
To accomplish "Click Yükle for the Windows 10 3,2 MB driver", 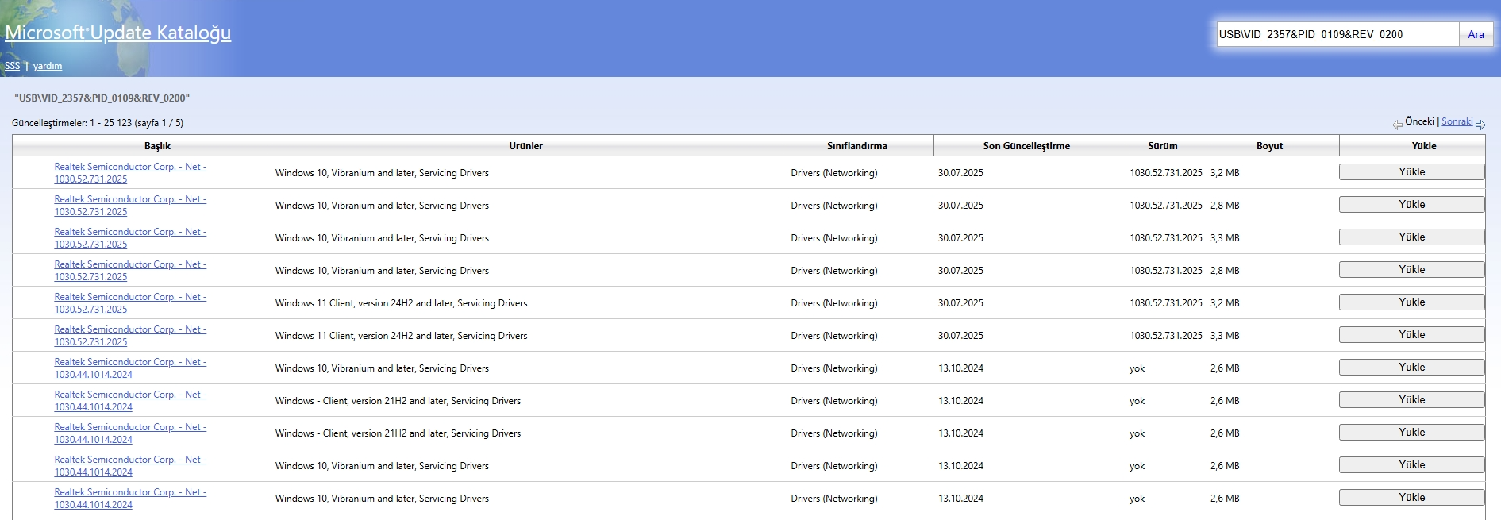I will pyautogui.click(x=1412, y=172).
